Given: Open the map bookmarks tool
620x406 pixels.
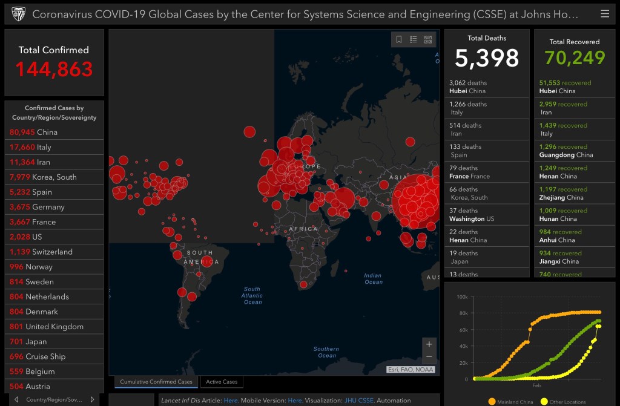Looking at the screenshot, I should (x=399, y=39).
